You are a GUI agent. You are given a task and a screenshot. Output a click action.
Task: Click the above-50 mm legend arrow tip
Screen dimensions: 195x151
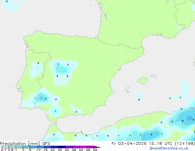97,147
